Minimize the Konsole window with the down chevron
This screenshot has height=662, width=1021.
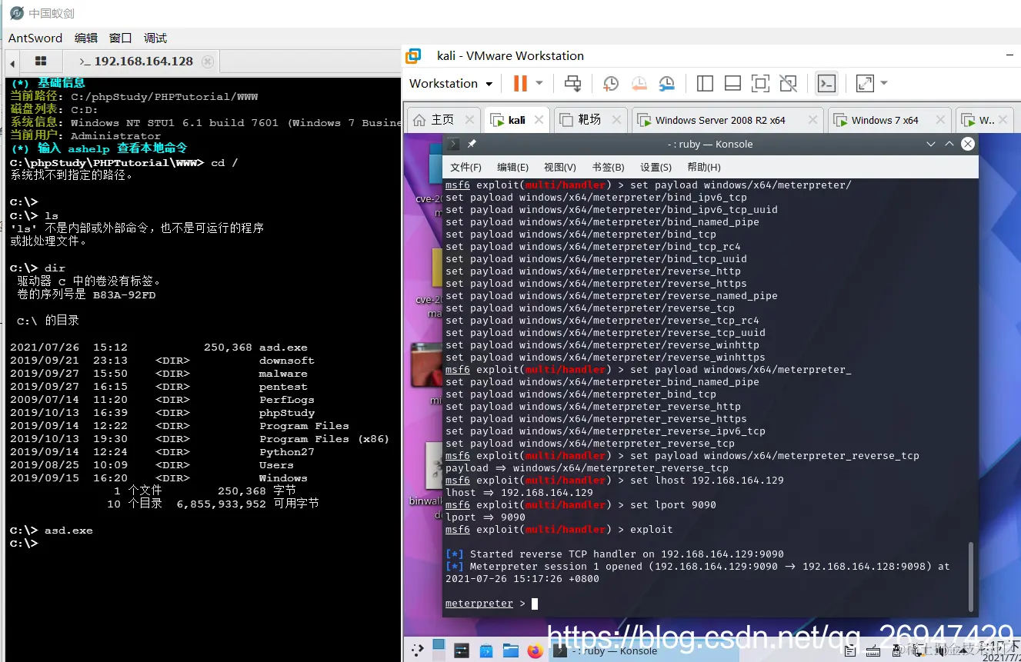click(x=931, y=144)
